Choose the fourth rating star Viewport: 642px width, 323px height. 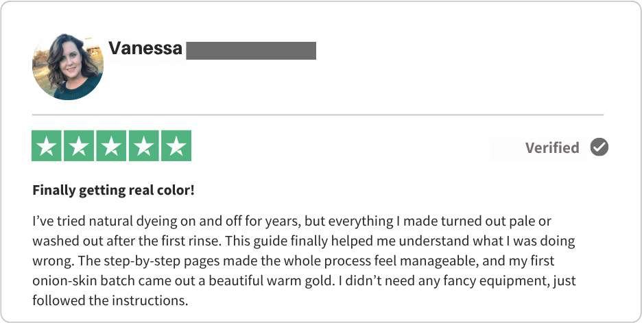144,146
